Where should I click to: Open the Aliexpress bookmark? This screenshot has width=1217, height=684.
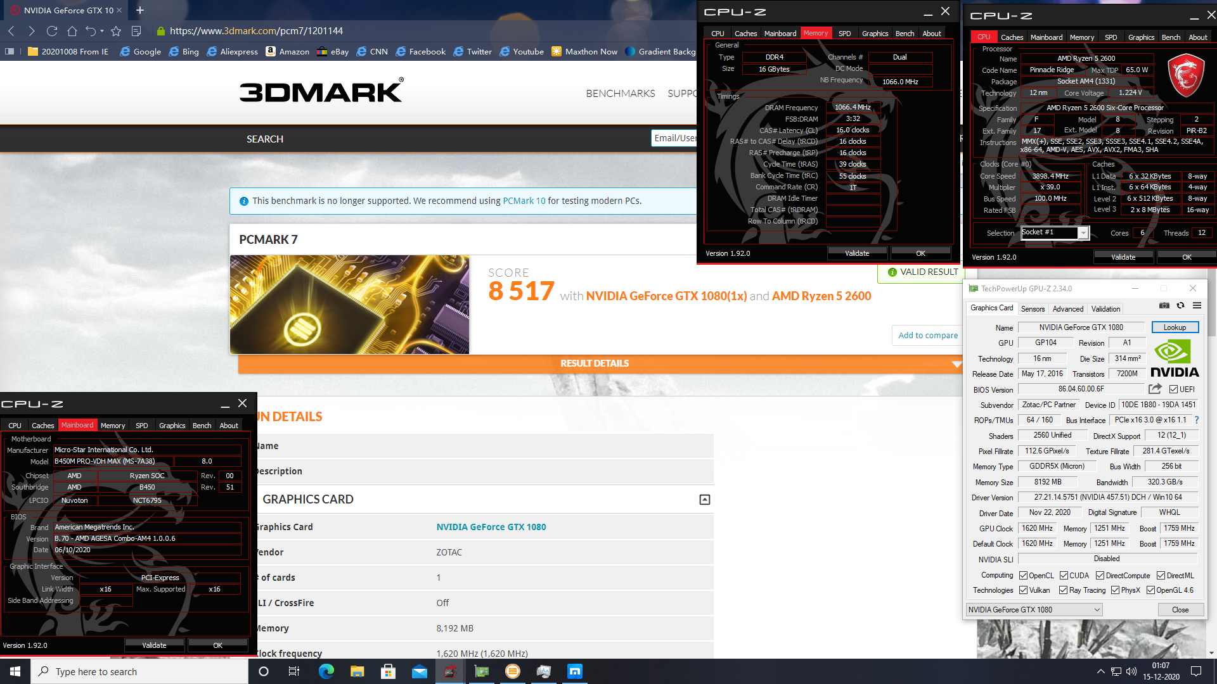tap(232, 52)
